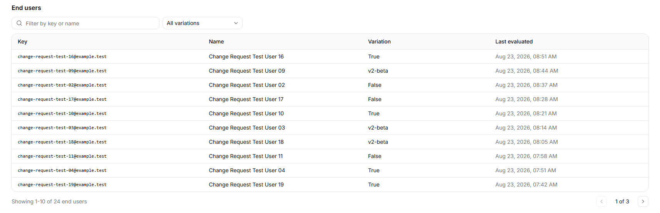Click the Key column header
The height and width of the screenshot is (213, 660).
point(22,42)
